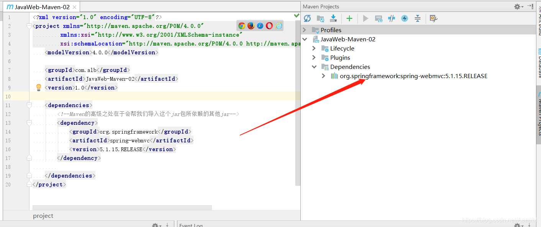Open pom.xml in Chrome browser
The width and height of the screenshot is (541, 227).
242,26
